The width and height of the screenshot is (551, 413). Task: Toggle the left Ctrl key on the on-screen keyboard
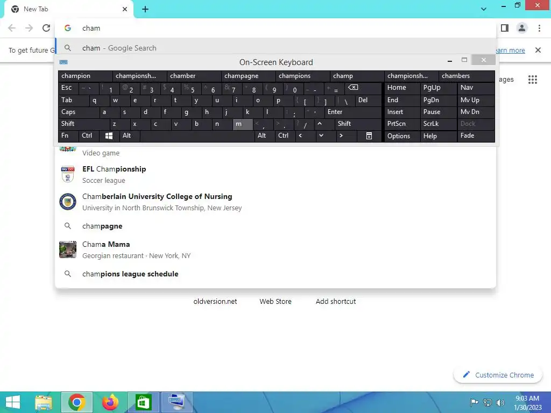point(89,136)
